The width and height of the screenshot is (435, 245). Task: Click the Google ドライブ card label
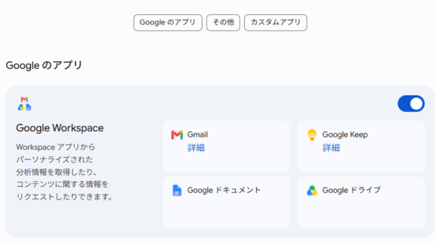(x=351, y=190)
